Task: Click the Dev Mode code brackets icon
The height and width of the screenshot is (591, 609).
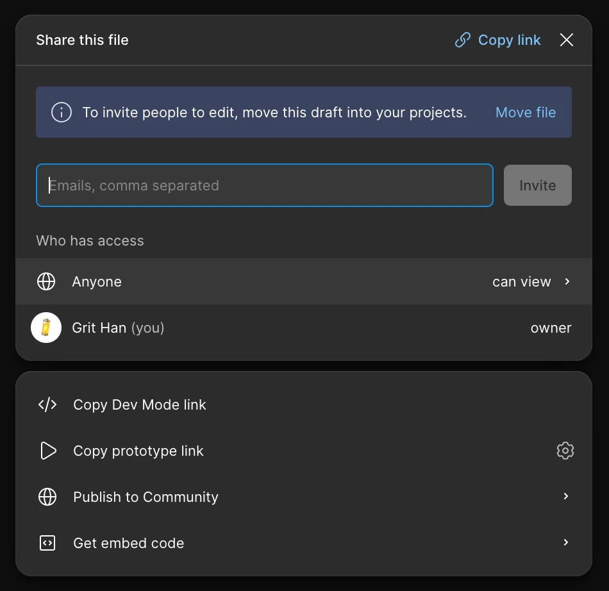Action: click(x=47, y=405)
